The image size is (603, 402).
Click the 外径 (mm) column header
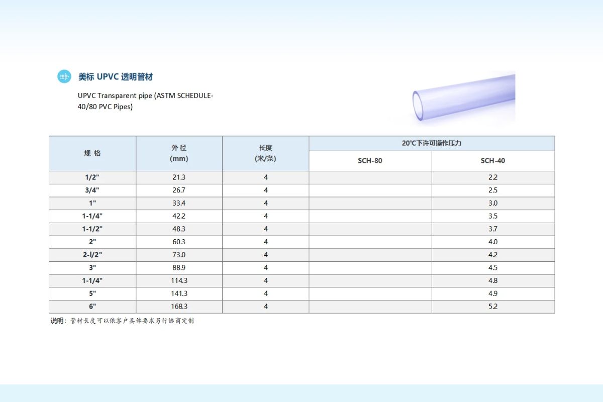tap(179, 153)
